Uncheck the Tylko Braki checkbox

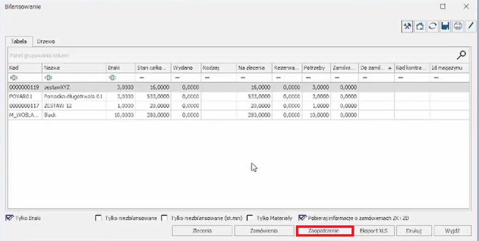click(9, 218)
